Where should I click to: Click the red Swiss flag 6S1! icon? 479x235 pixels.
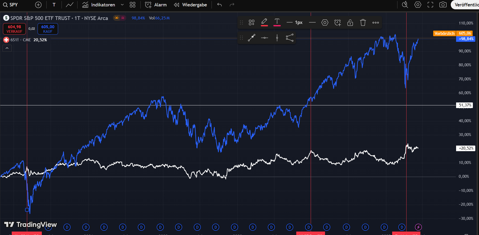(6, 40)
